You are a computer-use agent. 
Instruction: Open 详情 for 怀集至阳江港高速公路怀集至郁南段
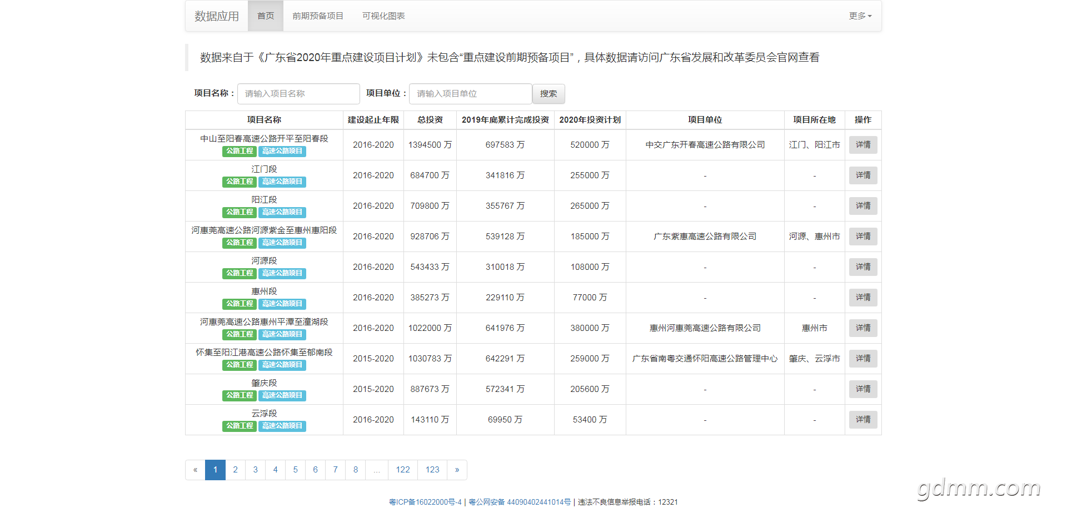coord(863,359)
